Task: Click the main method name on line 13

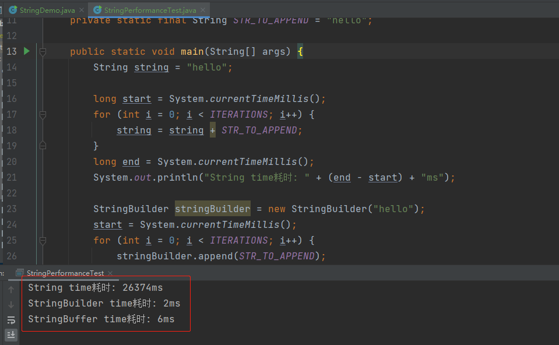Action: 192,52
